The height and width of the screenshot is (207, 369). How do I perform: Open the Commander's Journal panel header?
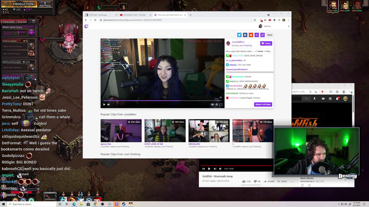[x=14, y=22]
